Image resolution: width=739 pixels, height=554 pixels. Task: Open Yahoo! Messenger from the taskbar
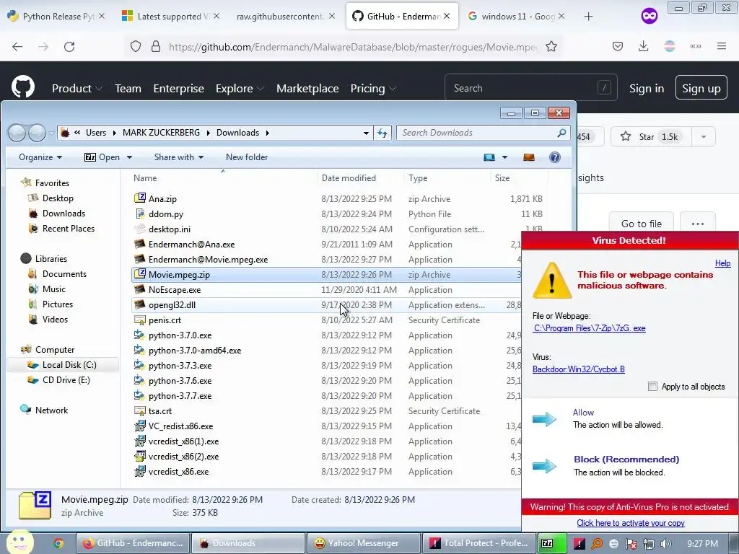(363, 543)
